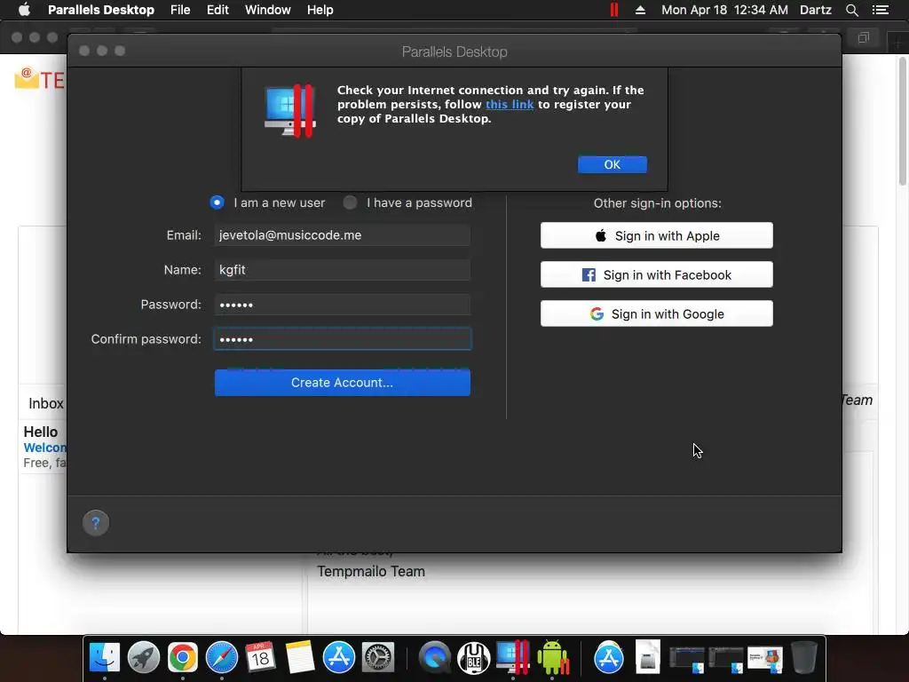Open QuickTime Player from the Dock

tap(435, 658)
